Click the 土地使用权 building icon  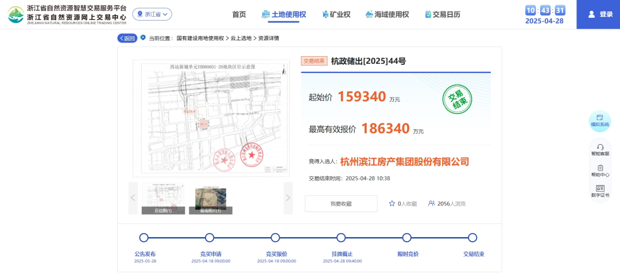(266, 14)
